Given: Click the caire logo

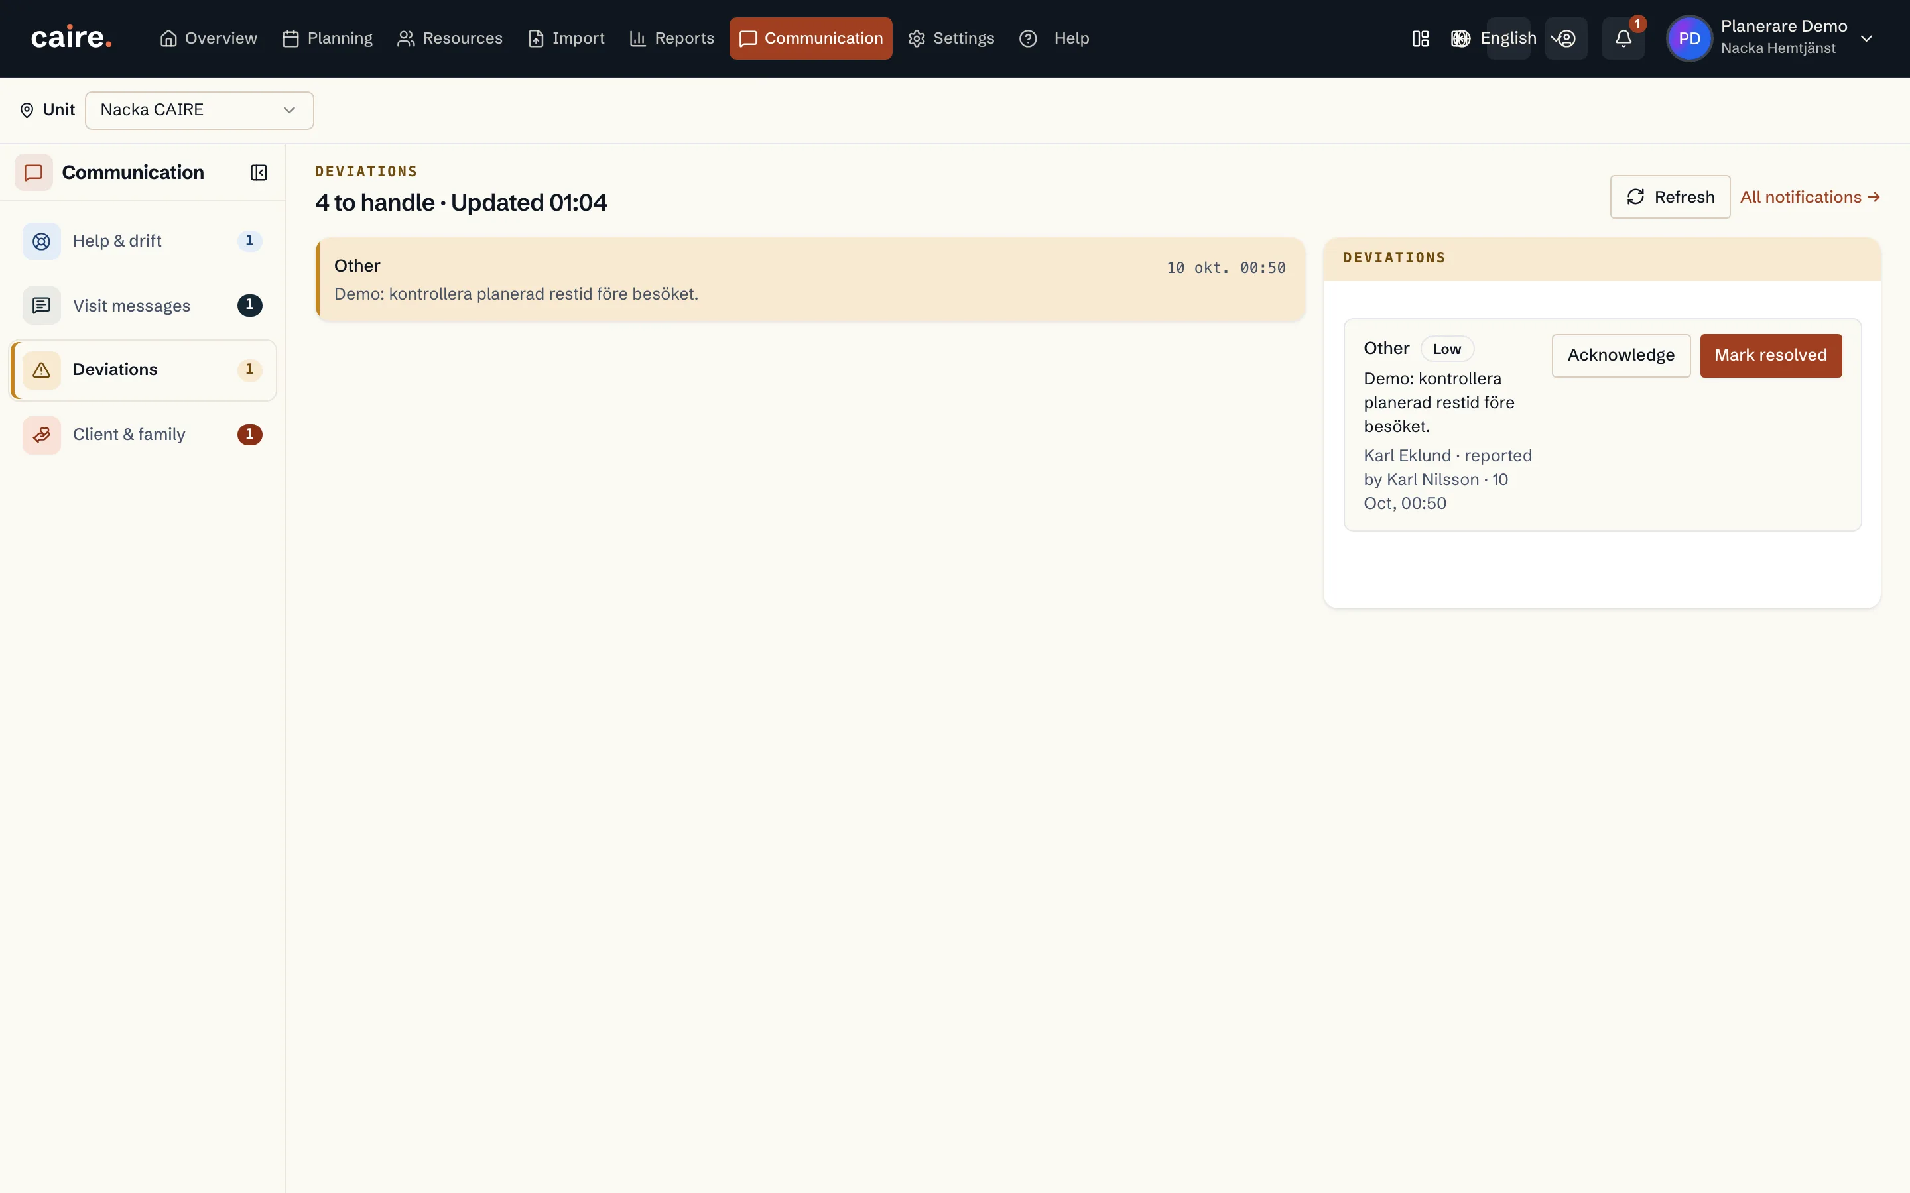Looking at the screenshot, I should click(x=71, y=38).
